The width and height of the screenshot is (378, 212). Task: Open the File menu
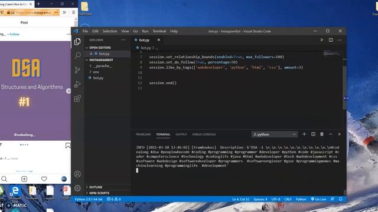85,31
